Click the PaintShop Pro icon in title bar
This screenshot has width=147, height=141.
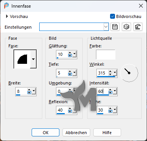[x=6, y=6]
